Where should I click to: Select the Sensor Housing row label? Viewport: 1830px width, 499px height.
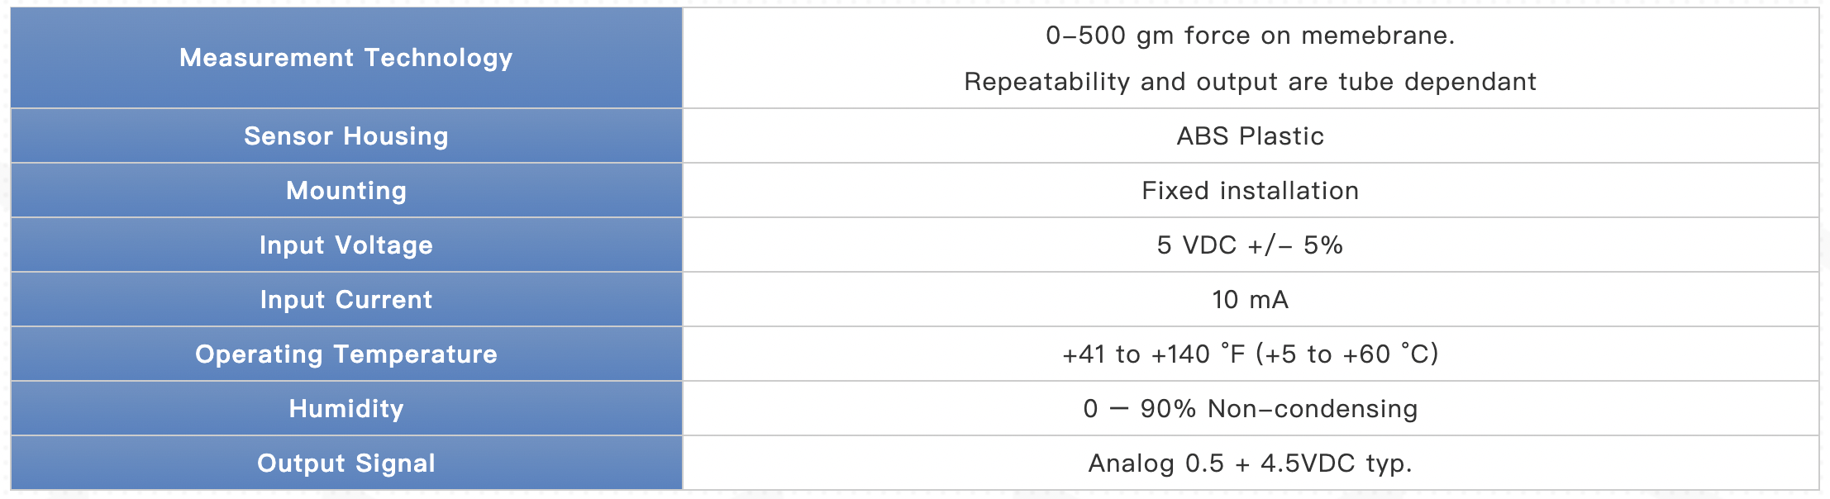tap(346, 136)
